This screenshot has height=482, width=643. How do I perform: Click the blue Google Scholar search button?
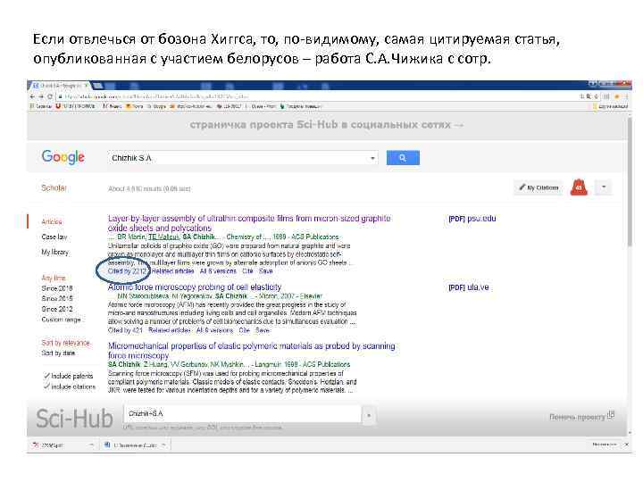pos(403,158)
